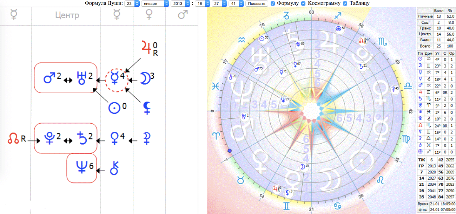This screenshot has width=456, height=214.
Task: Click the Центр column header
Action: (67, 15)
